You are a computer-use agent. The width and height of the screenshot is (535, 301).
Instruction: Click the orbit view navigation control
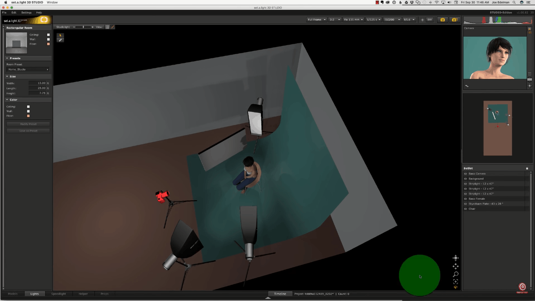click(455, 258)
